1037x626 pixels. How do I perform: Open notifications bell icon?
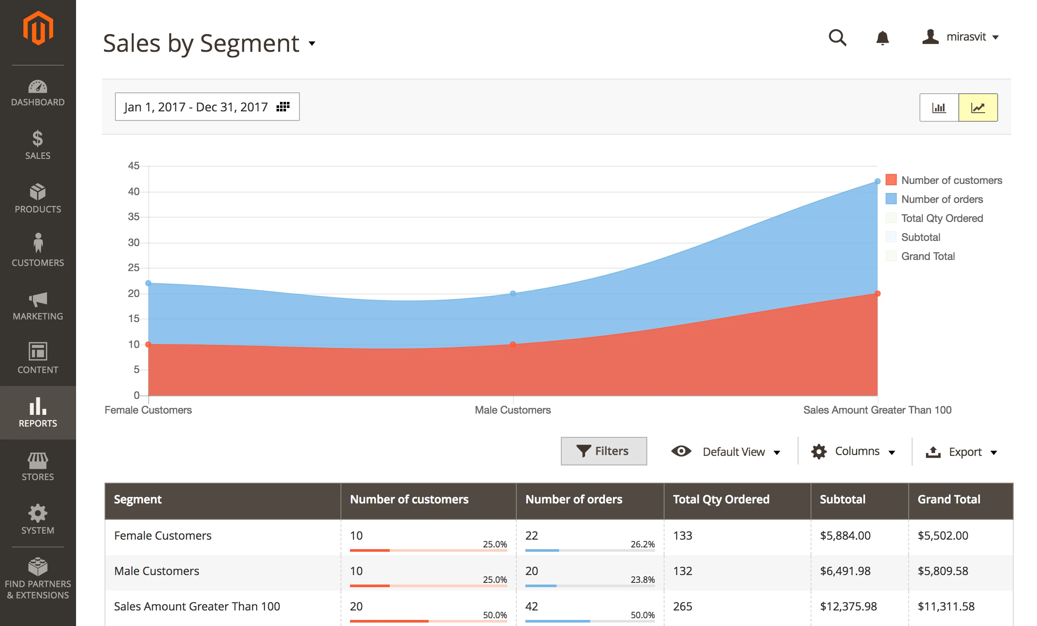pyautogui.click(x=882, y=38)
